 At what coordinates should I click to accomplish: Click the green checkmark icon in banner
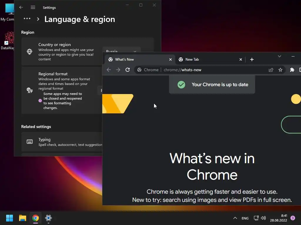(181, 85)
